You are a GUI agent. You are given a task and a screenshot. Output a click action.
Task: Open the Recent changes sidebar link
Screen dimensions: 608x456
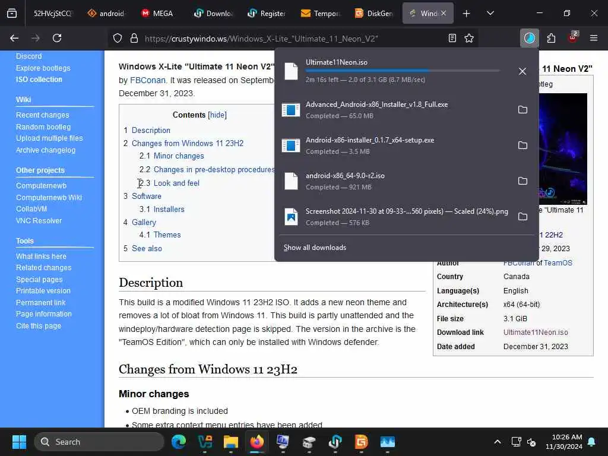pyautogui.click(x=42, y=115)
